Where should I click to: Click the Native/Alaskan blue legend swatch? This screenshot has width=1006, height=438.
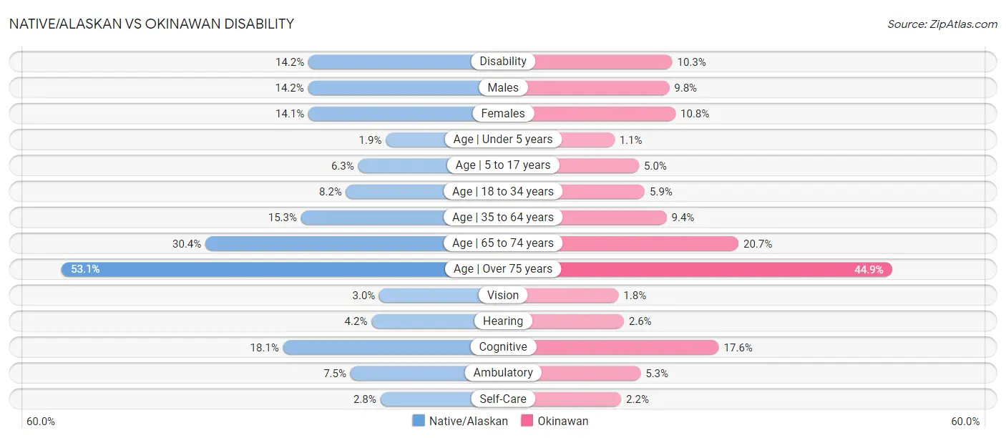coord(419,421)
